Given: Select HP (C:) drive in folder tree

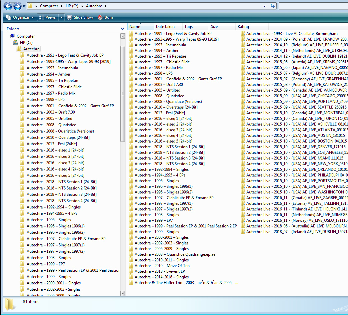Looking at the screenshot, I should (26, 42).
